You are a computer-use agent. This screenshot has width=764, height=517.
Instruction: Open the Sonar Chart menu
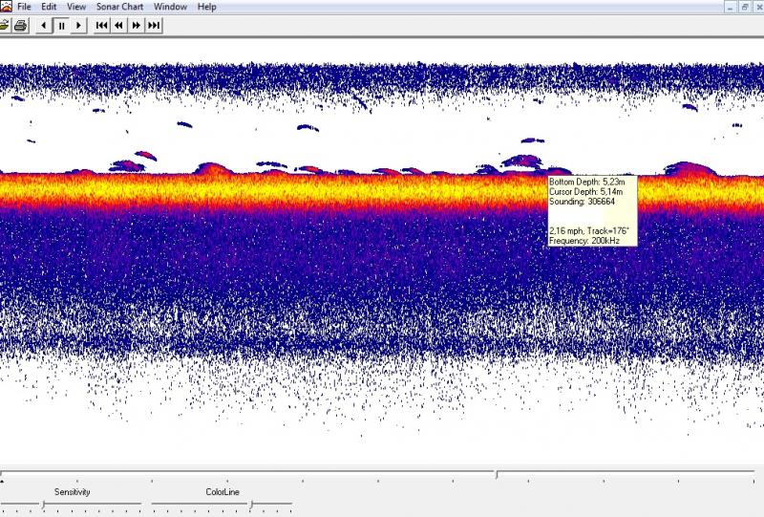coord(121,7)
